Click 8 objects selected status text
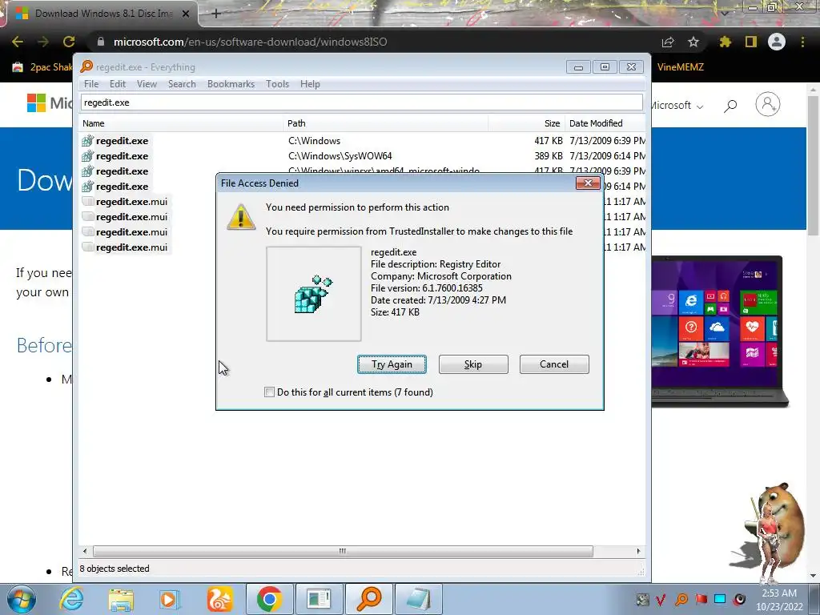 [115, 569]
